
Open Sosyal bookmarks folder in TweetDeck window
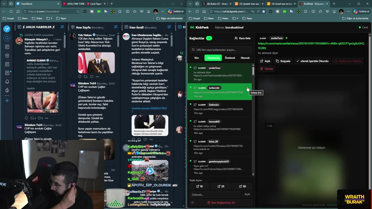(8, 18)
